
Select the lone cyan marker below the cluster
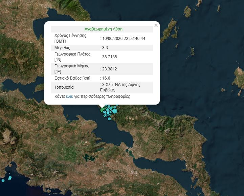[109, 119]
